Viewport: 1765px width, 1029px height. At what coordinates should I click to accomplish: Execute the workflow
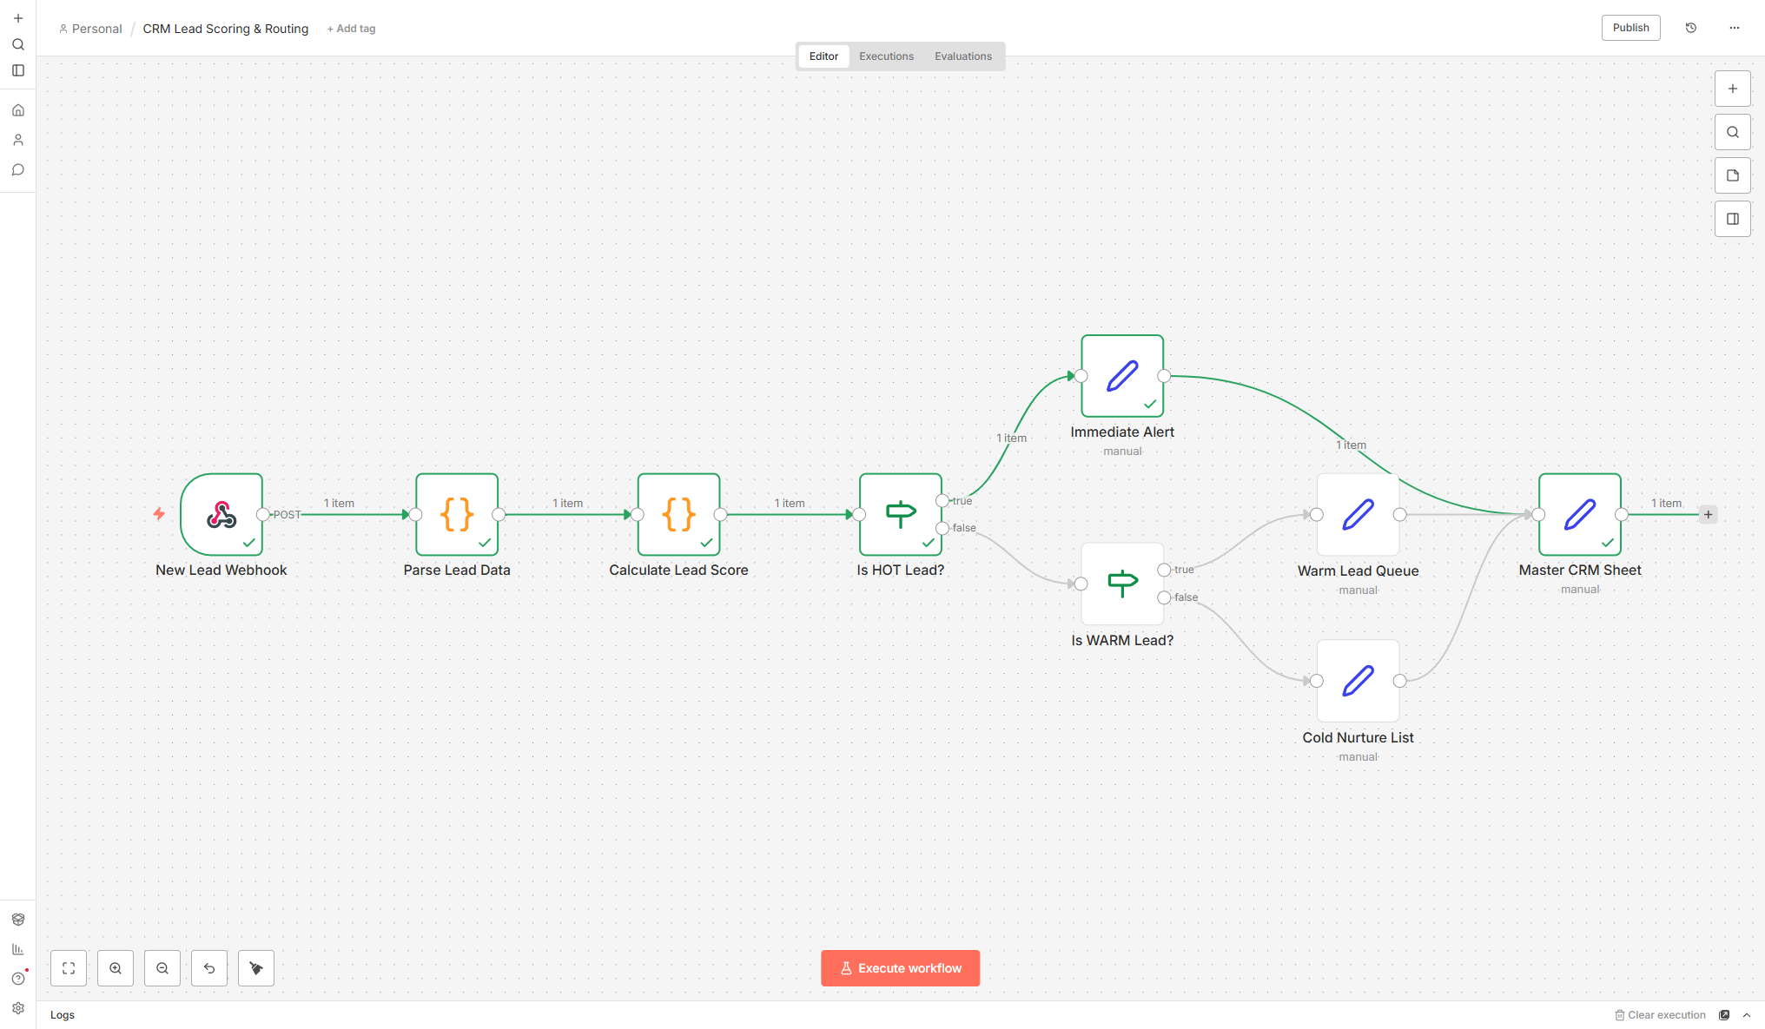click(900, 967)
